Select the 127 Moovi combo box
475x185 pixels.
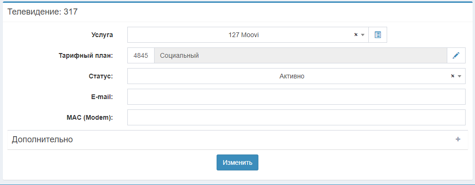[248, 35]
